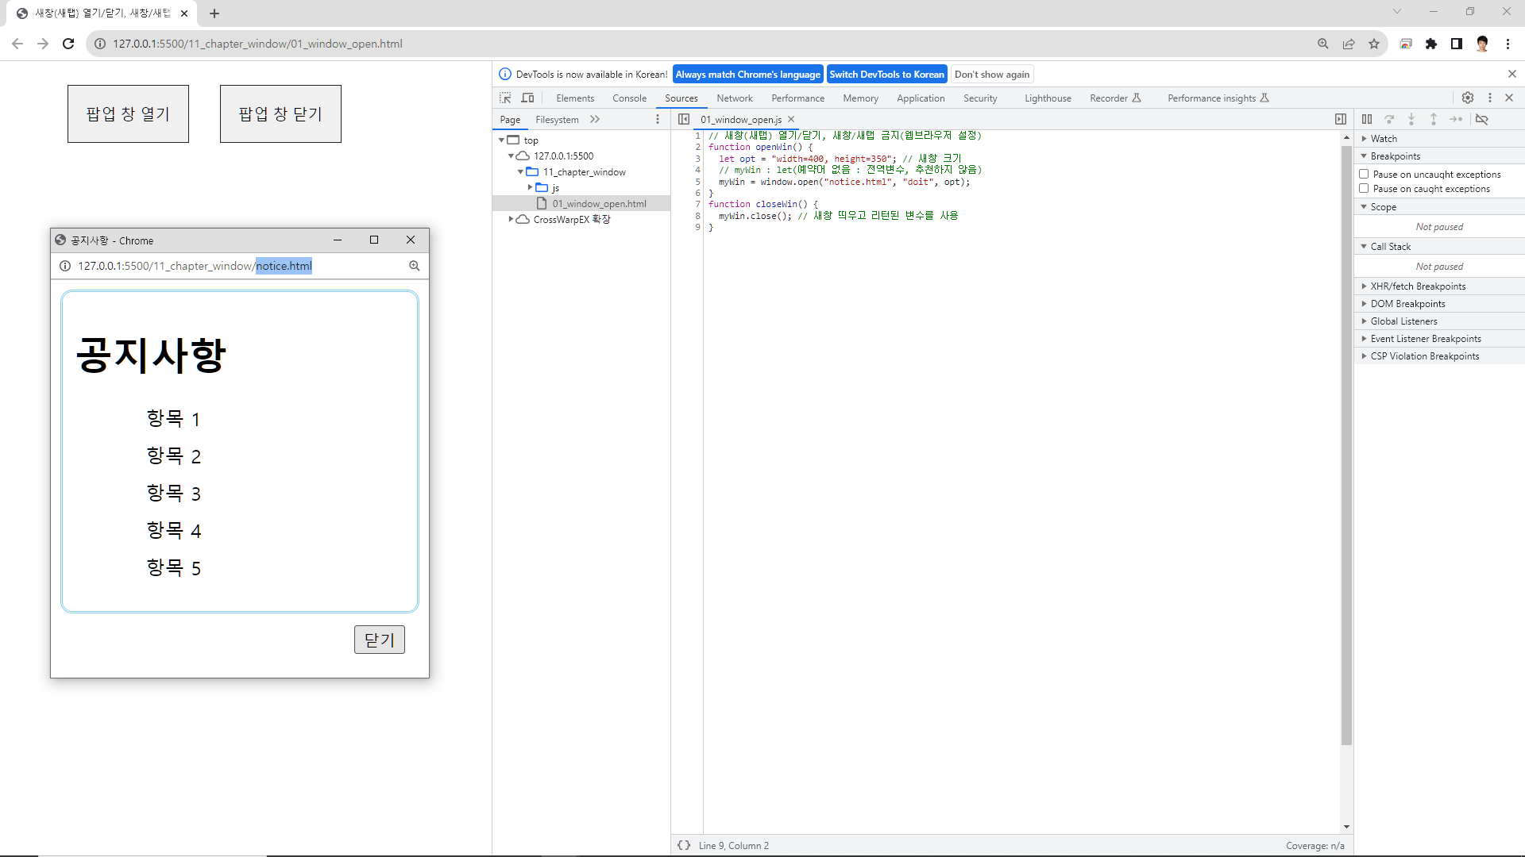Open the Network tab
Image resolution: width=1525 pixels, height=857 pixels.
pos(734,98)
